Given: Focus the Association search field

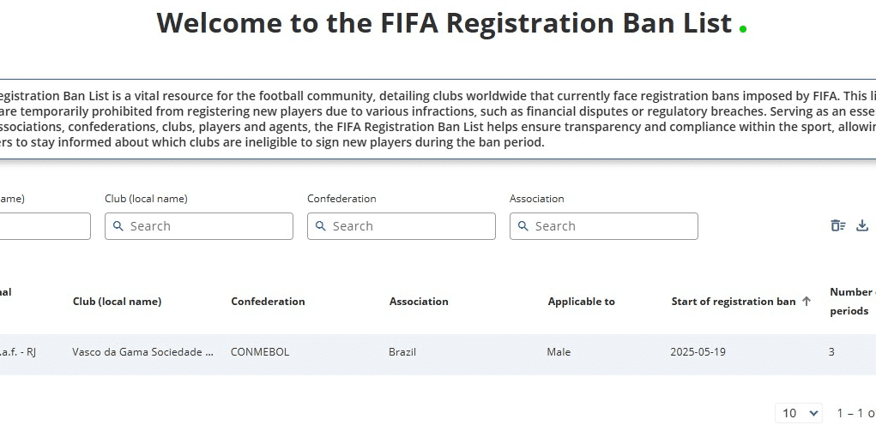Looking at the screenshot, I should [x=603, y=226].
